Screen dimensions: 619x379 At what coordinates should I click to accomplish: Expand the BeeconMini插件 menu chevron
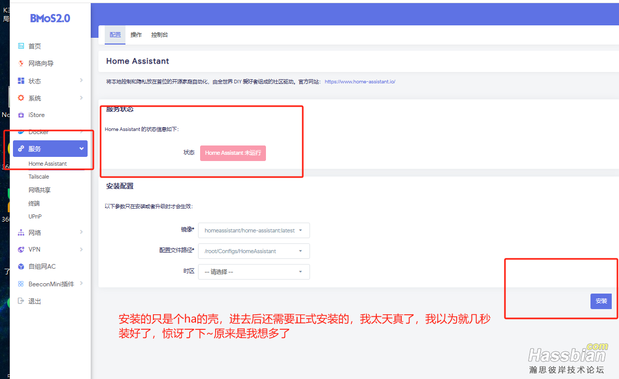81,283
